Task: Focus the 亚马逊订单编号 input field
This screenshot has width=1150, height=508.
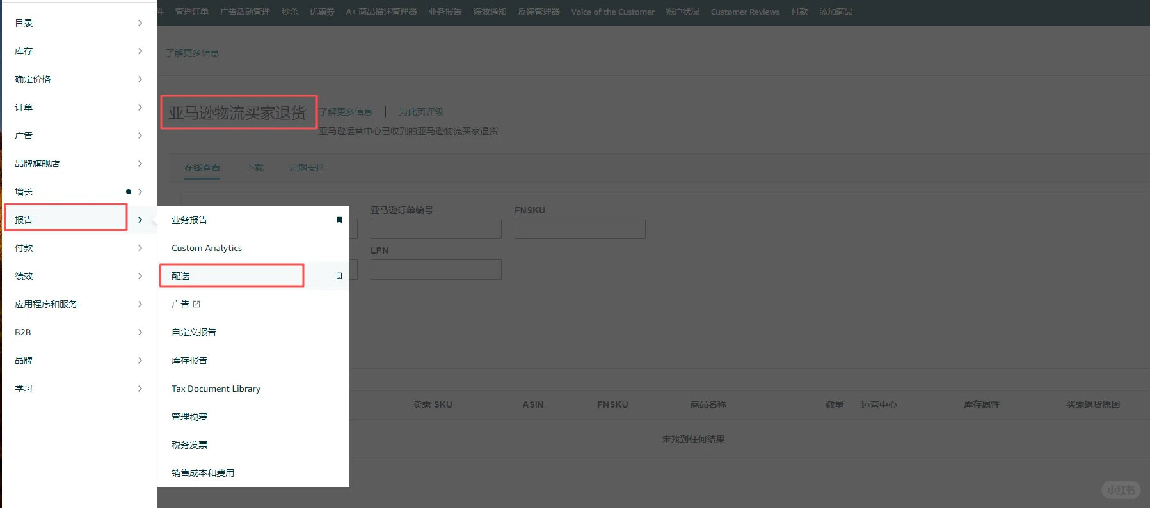Action: coord(436,229)
